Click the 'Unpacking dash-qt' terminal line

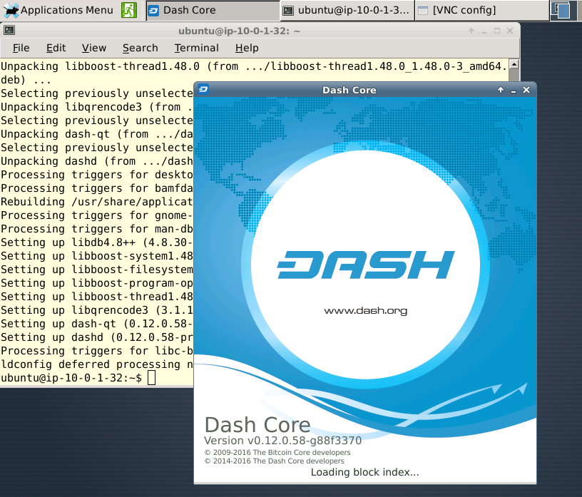pos(97,134)
